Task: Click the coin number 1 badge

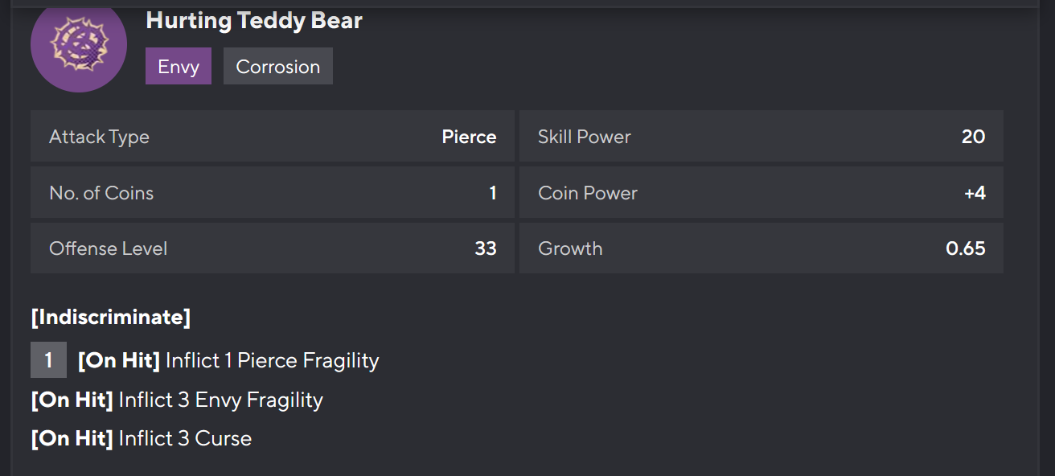Action: [x=48, y=360]
